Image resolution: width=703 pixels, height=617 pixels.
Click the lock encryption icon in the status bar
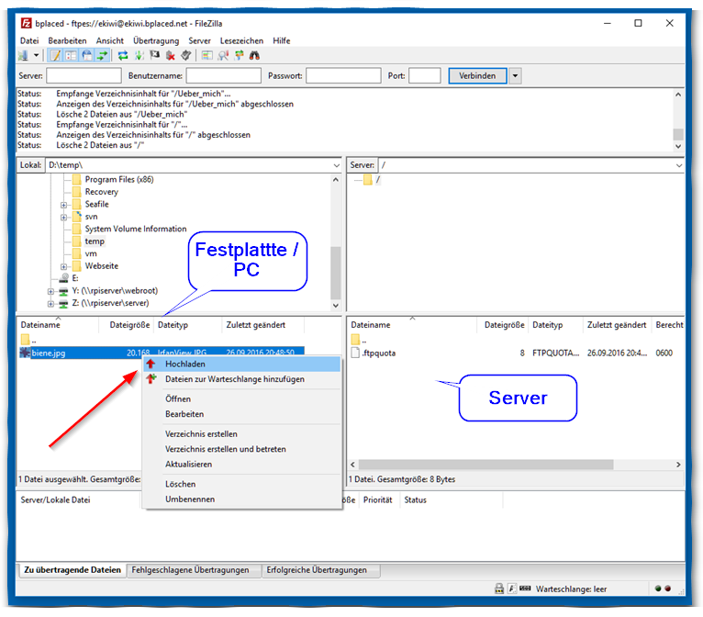pyautogui.click(x=499, y=589)
